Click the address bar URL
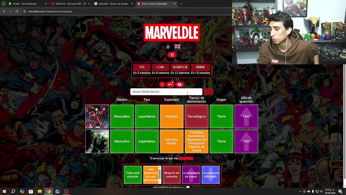The width and height of the screenshot is (346, 195). (50, 11)
